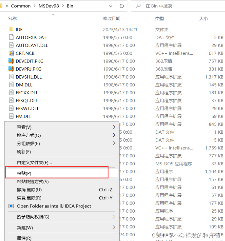225x241 pixels.
Task: Click the DEVPRJ.PKG archive icon
Action: (11, 69)
